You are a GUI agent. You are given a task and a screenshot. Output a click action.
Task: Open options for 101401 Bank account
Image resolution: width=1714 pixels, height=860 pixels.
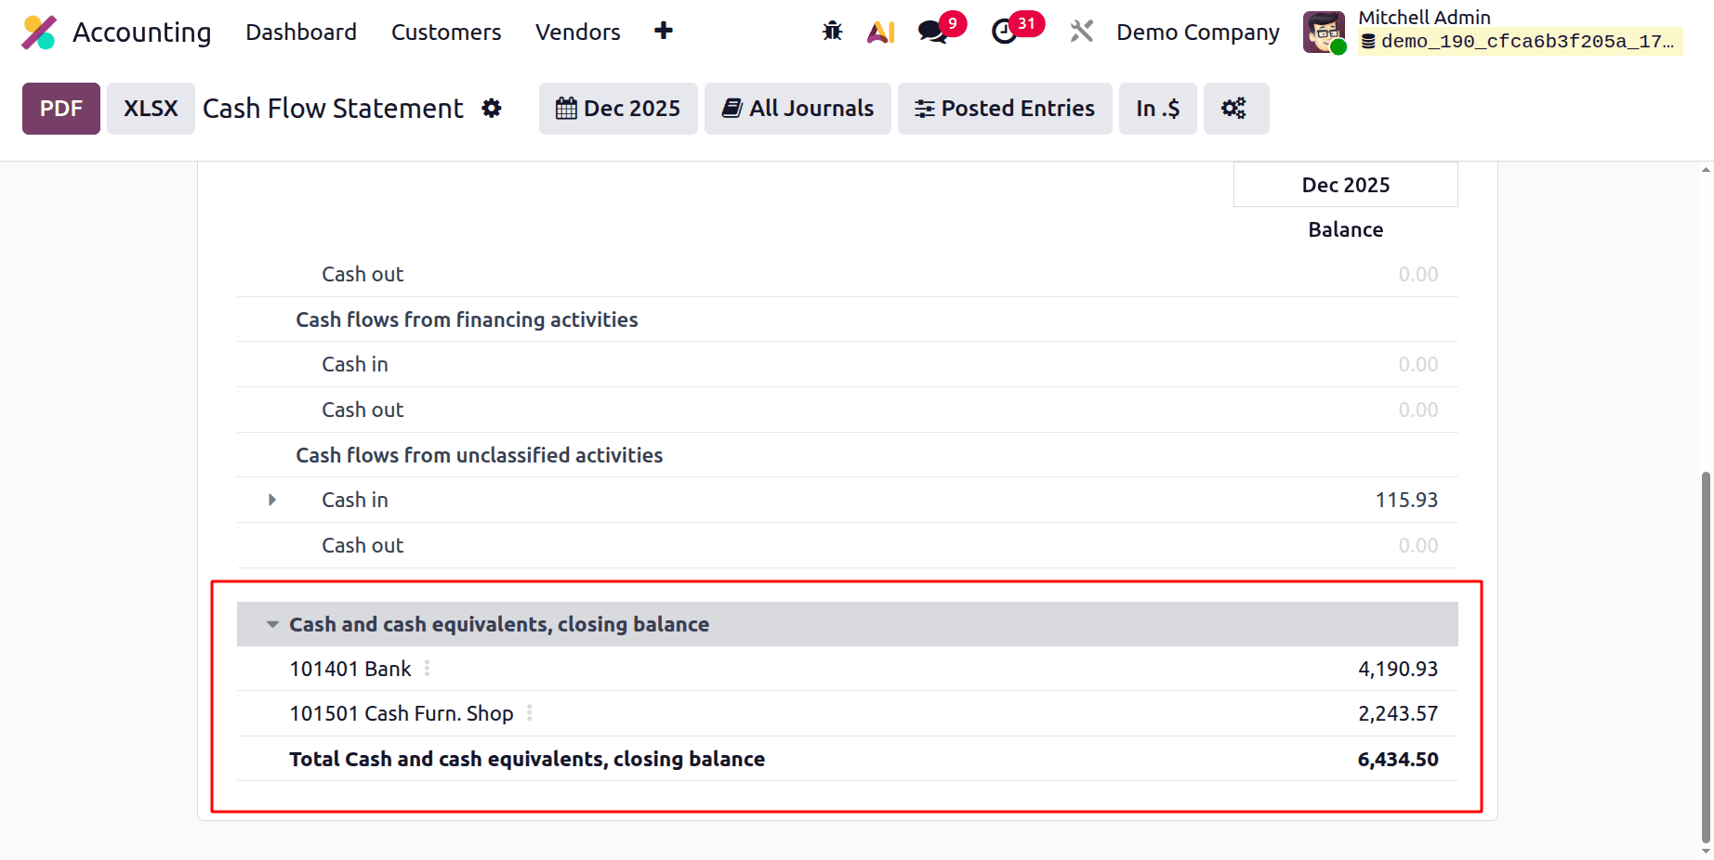point(427,668)
